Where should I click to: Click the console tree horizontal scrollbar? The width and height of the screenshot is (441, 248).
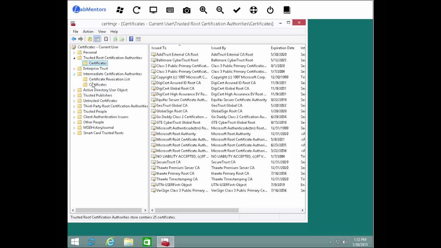point(108,210)
